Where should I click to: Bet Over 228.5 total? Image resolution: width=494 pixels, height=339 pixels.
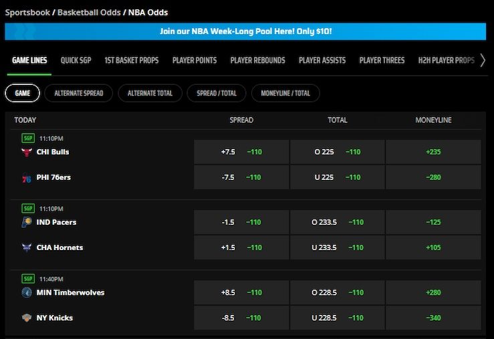pyautogui.click(x=338, y=292)
